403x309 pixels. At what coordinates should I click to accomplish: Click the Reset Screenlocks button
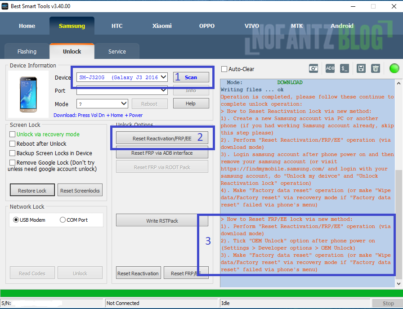[80, 191]
